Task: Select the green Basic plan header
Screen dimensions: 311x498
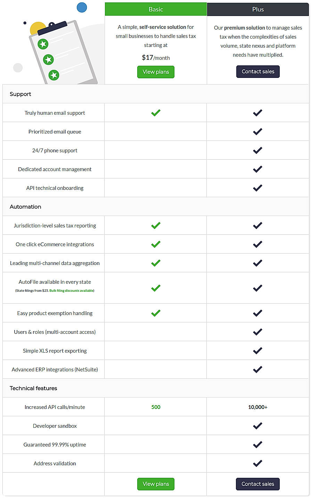Action: (x=156, y=9)
